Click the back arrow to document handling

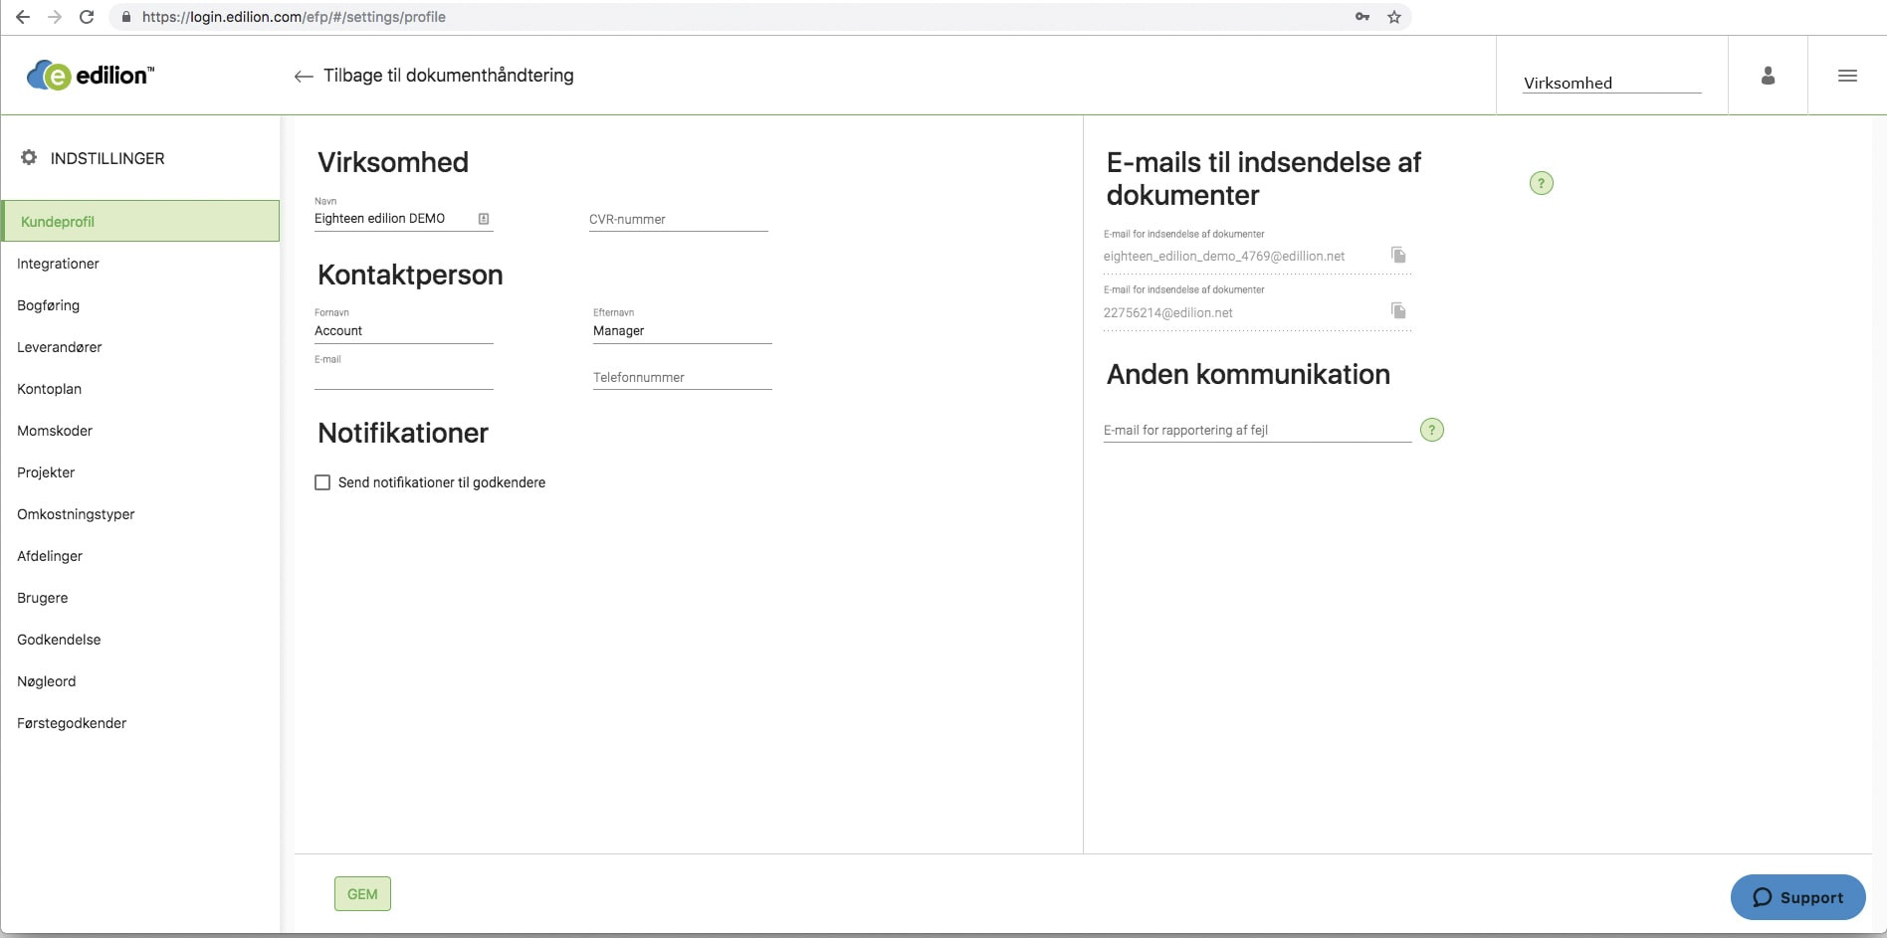[x=303, y=76]
